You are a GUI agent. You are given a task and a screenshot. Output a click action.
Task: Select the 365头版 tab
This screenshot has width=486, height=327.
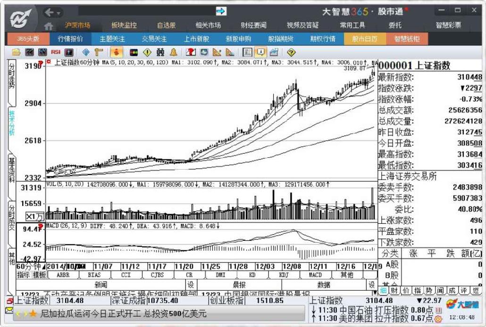tap(28, 39)
